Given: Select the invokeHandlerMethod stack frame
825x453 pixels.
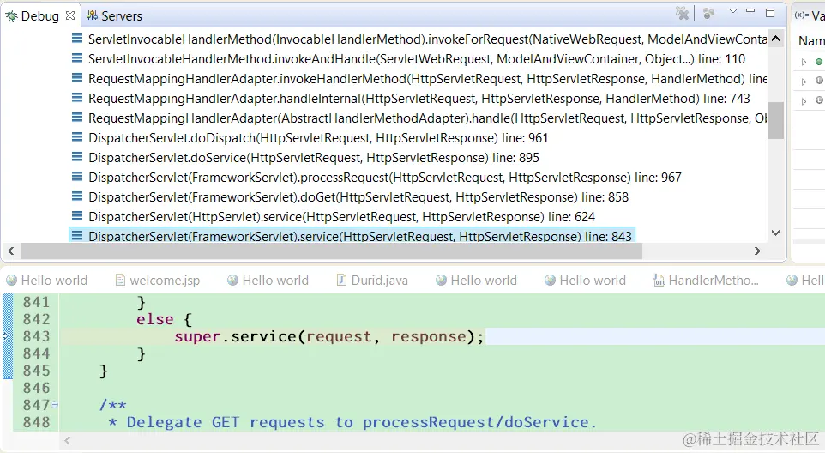Looking at the screenshot, I should [x=419, y=79].
